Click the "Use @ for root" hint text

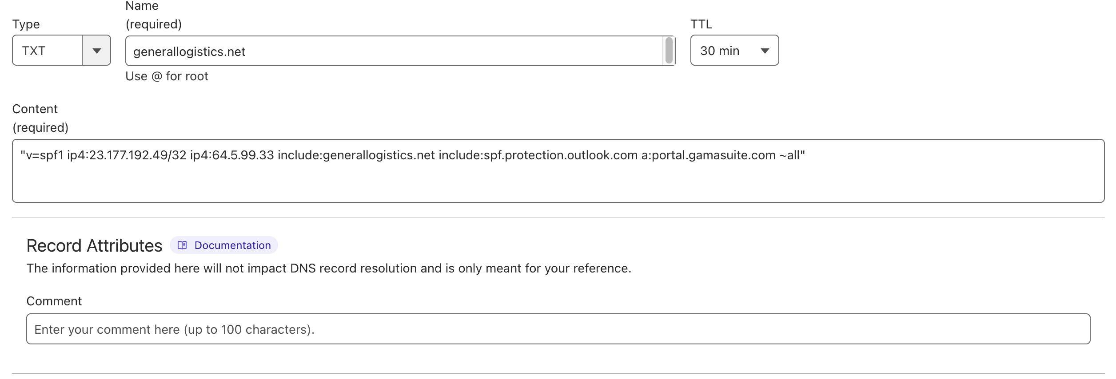(x=167, y=76)
